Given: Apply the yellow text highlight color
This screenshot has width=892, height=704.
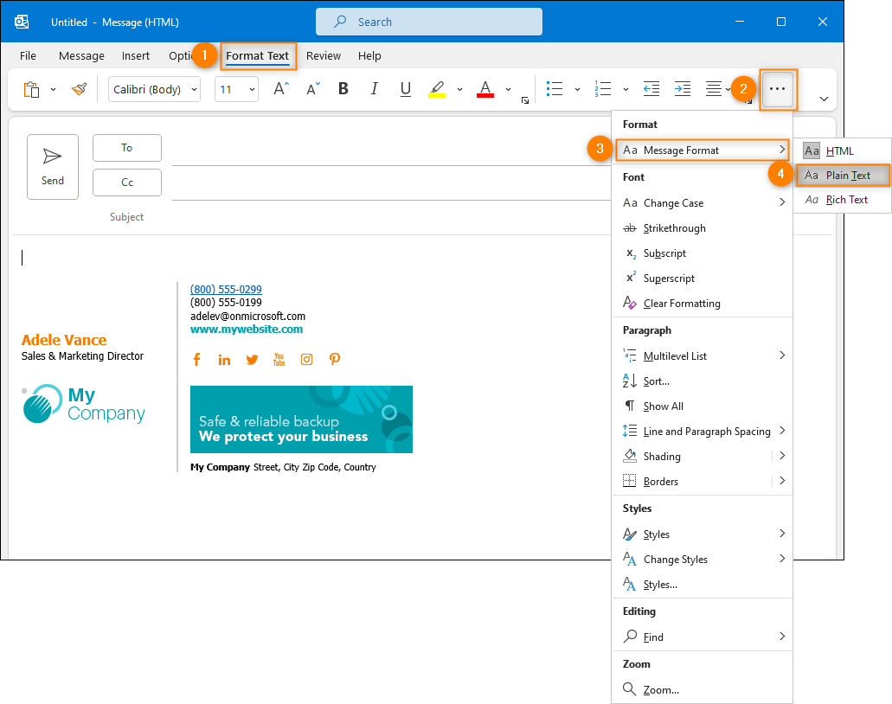Looking at the screenshot, I should [437, 89].
